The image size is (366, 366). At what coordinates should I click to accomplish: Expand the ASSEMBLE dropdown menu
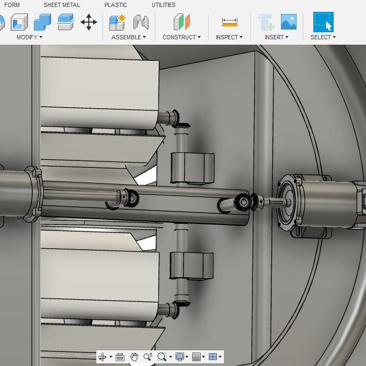pyautogui.click(x=129, y=37)
